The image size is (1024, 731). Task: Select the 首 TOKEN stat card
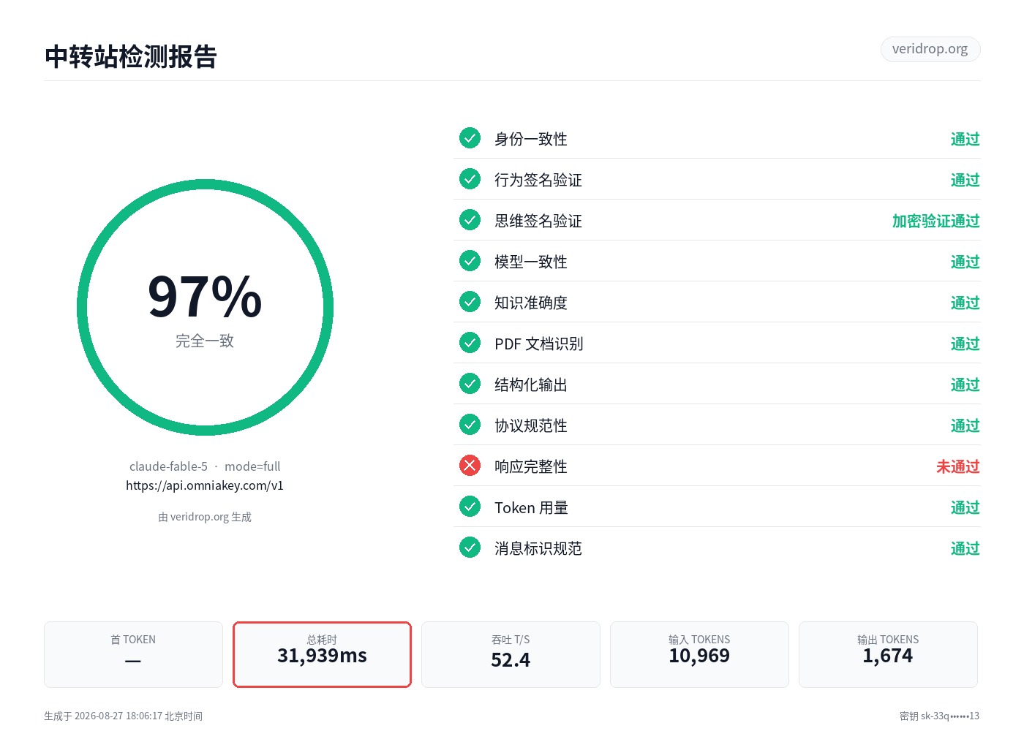point(133,654)
